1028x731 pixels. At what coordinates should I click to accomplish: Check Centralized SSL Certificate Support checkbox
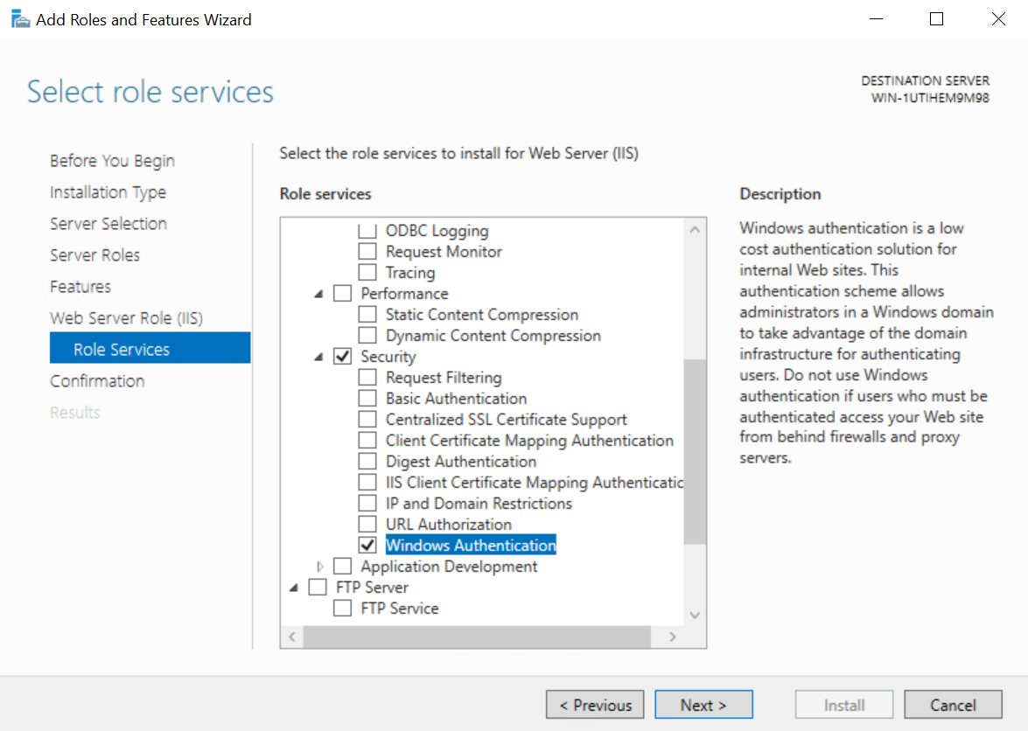[x=367, y=419]
